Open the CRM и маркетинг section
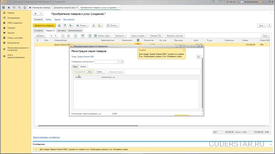Viewport: 275px width, 154px height. (15, 23)
